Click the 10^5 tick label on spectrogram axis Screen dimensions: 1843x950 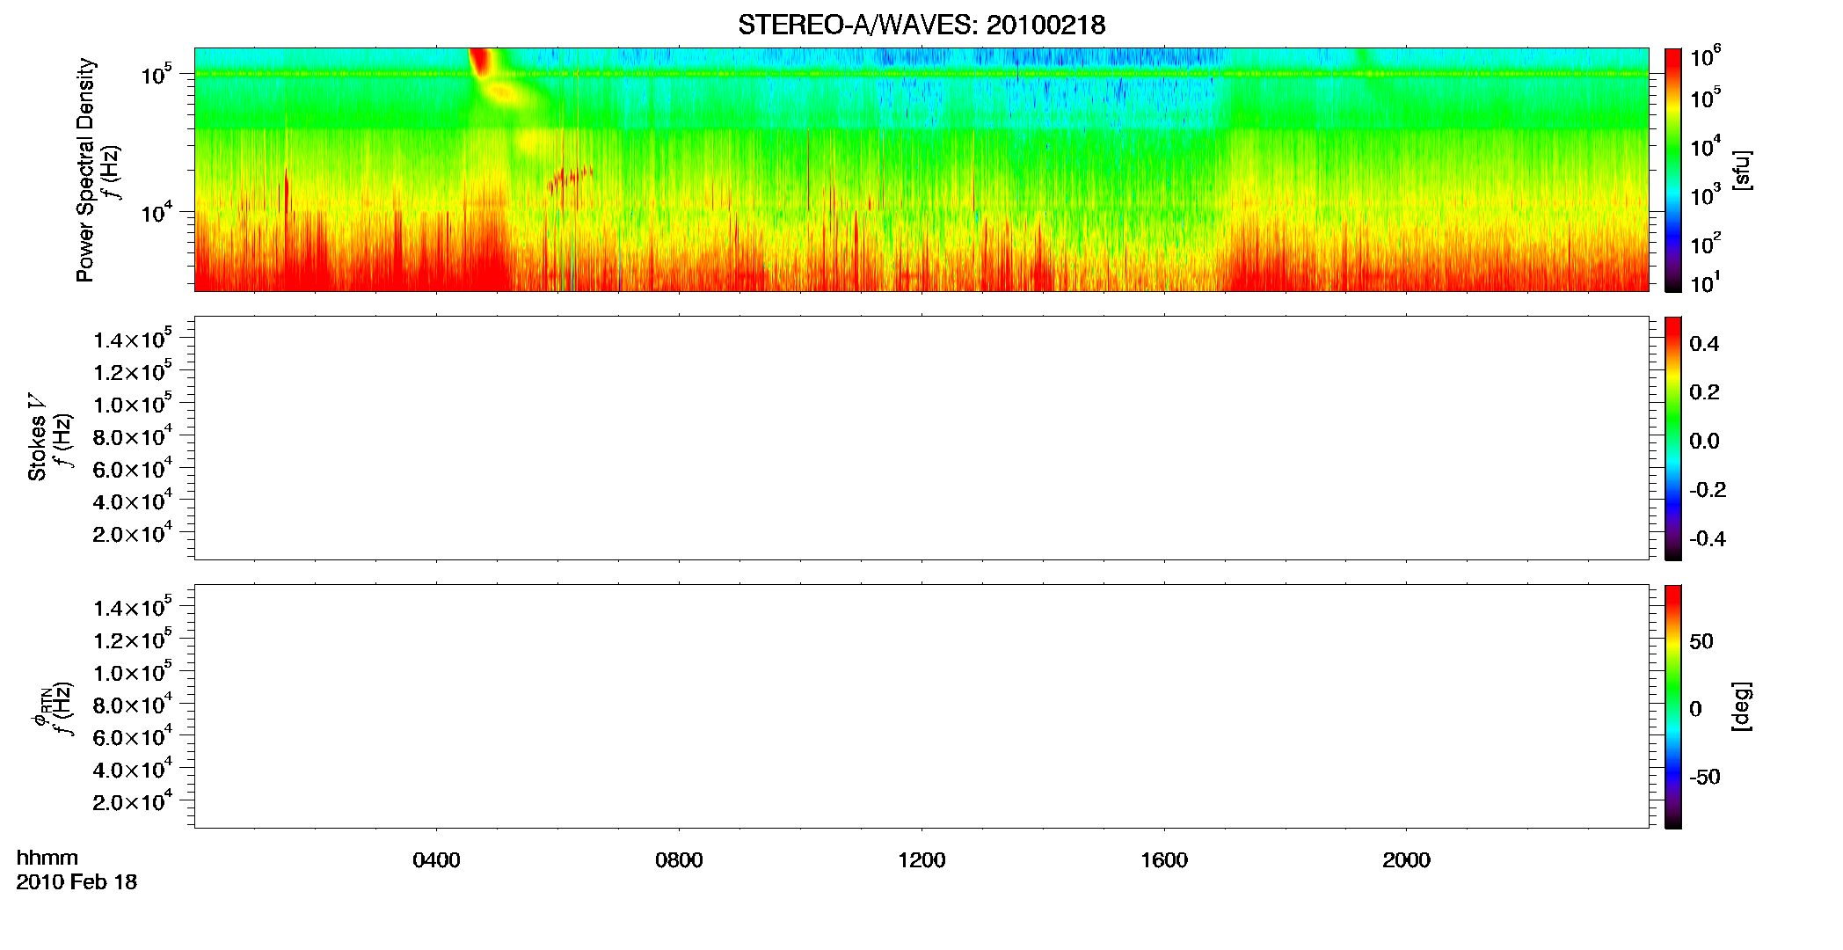156,74
